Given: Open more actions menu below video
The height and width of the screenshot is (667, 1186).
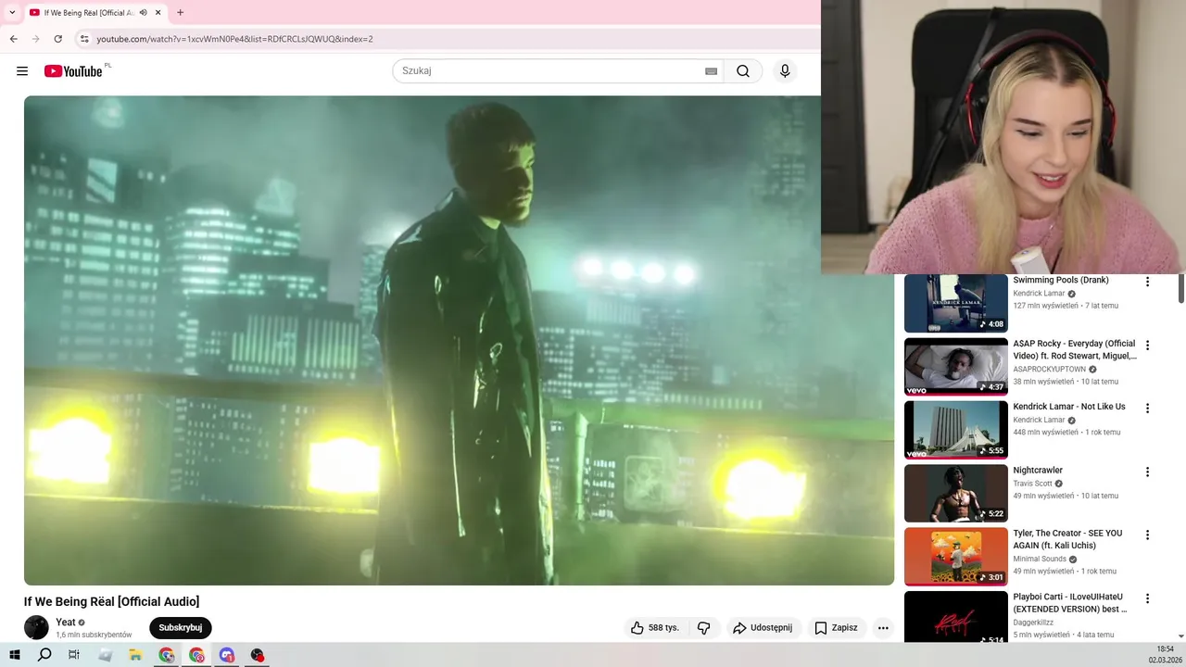Looking at the screenshot, I should click(x=883, y=628).
